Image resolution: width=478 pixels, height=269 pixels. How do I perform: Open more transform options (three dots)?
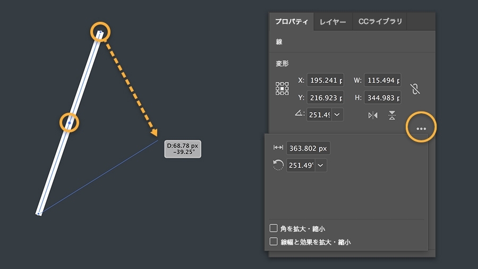(x=421, y=129)
